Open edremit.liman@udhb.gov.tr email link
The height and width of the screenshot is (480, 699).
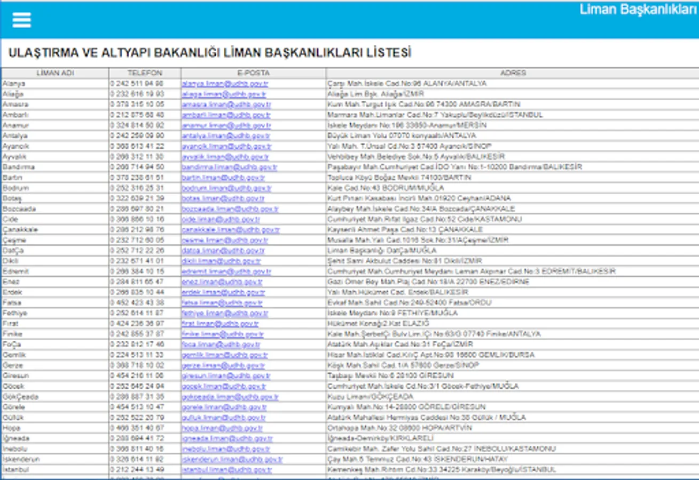[x=226, y=271]
